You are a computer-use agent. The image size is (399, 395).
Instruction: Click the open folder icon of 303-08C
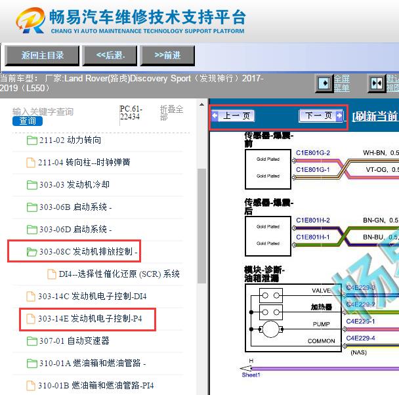tap(31, 252)
